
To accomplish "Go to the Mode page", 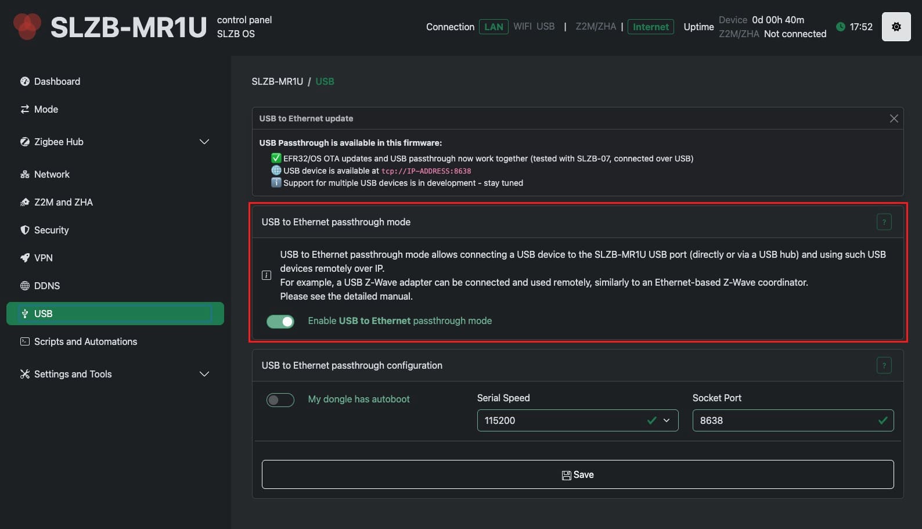I will click(115, 109).
